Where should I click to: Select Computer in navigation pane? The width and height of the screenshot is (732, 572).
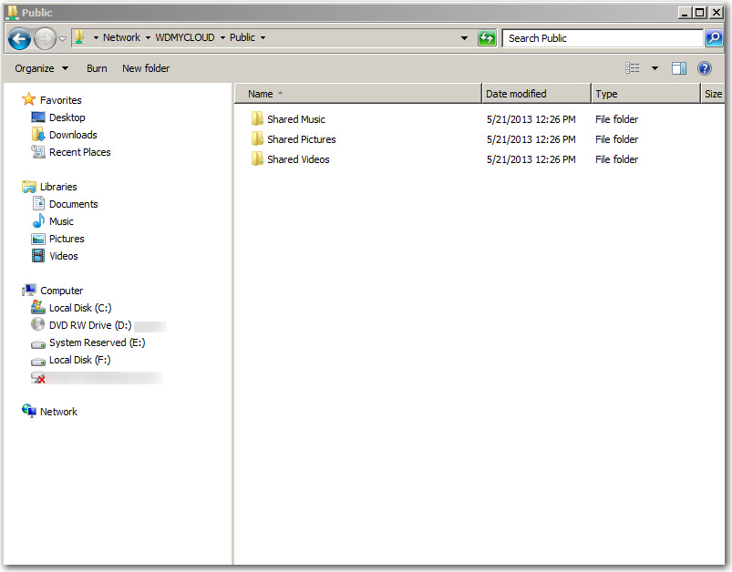(52, 291)
